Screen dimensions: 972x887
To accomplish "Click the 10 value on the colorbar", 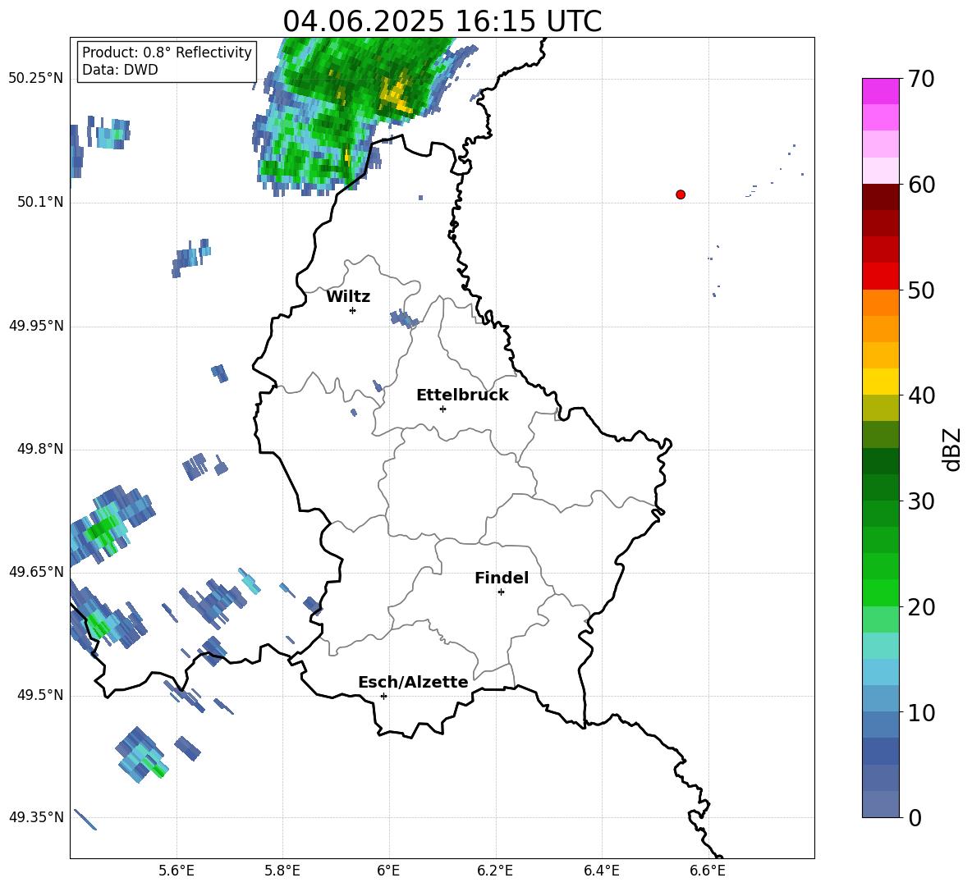I will point(920,712).
